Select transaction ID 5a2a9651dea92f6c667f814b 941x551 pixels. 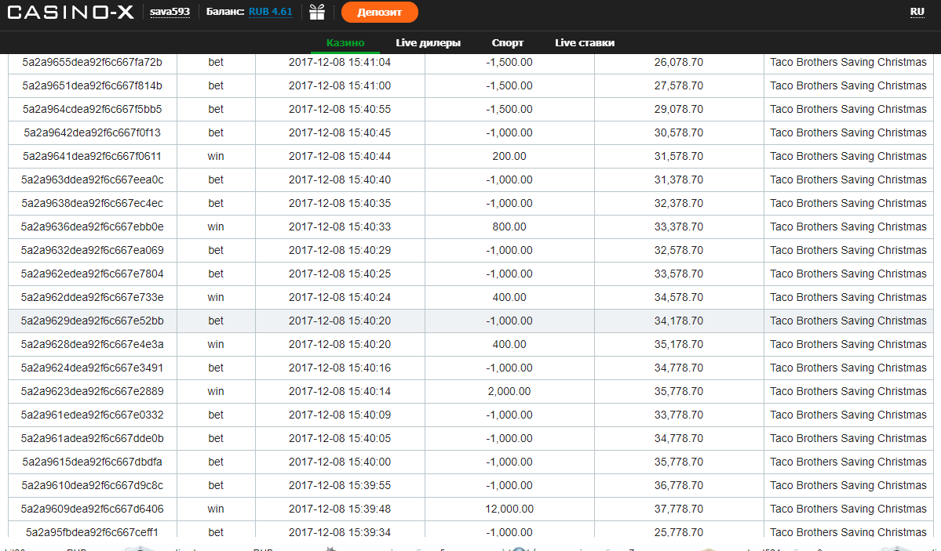93,85
